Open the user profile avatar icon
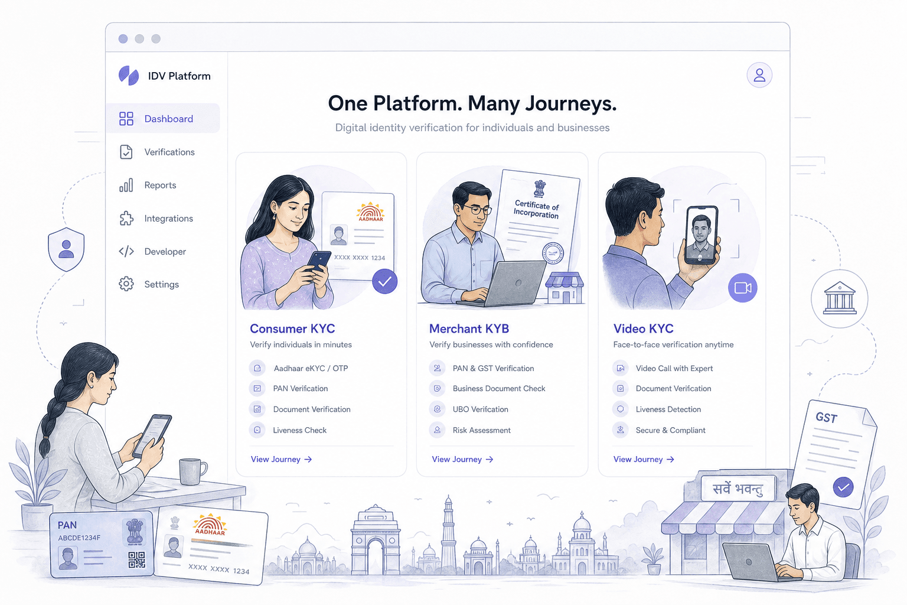This screenshot has width=907, height=605. (x=759, y=75)
